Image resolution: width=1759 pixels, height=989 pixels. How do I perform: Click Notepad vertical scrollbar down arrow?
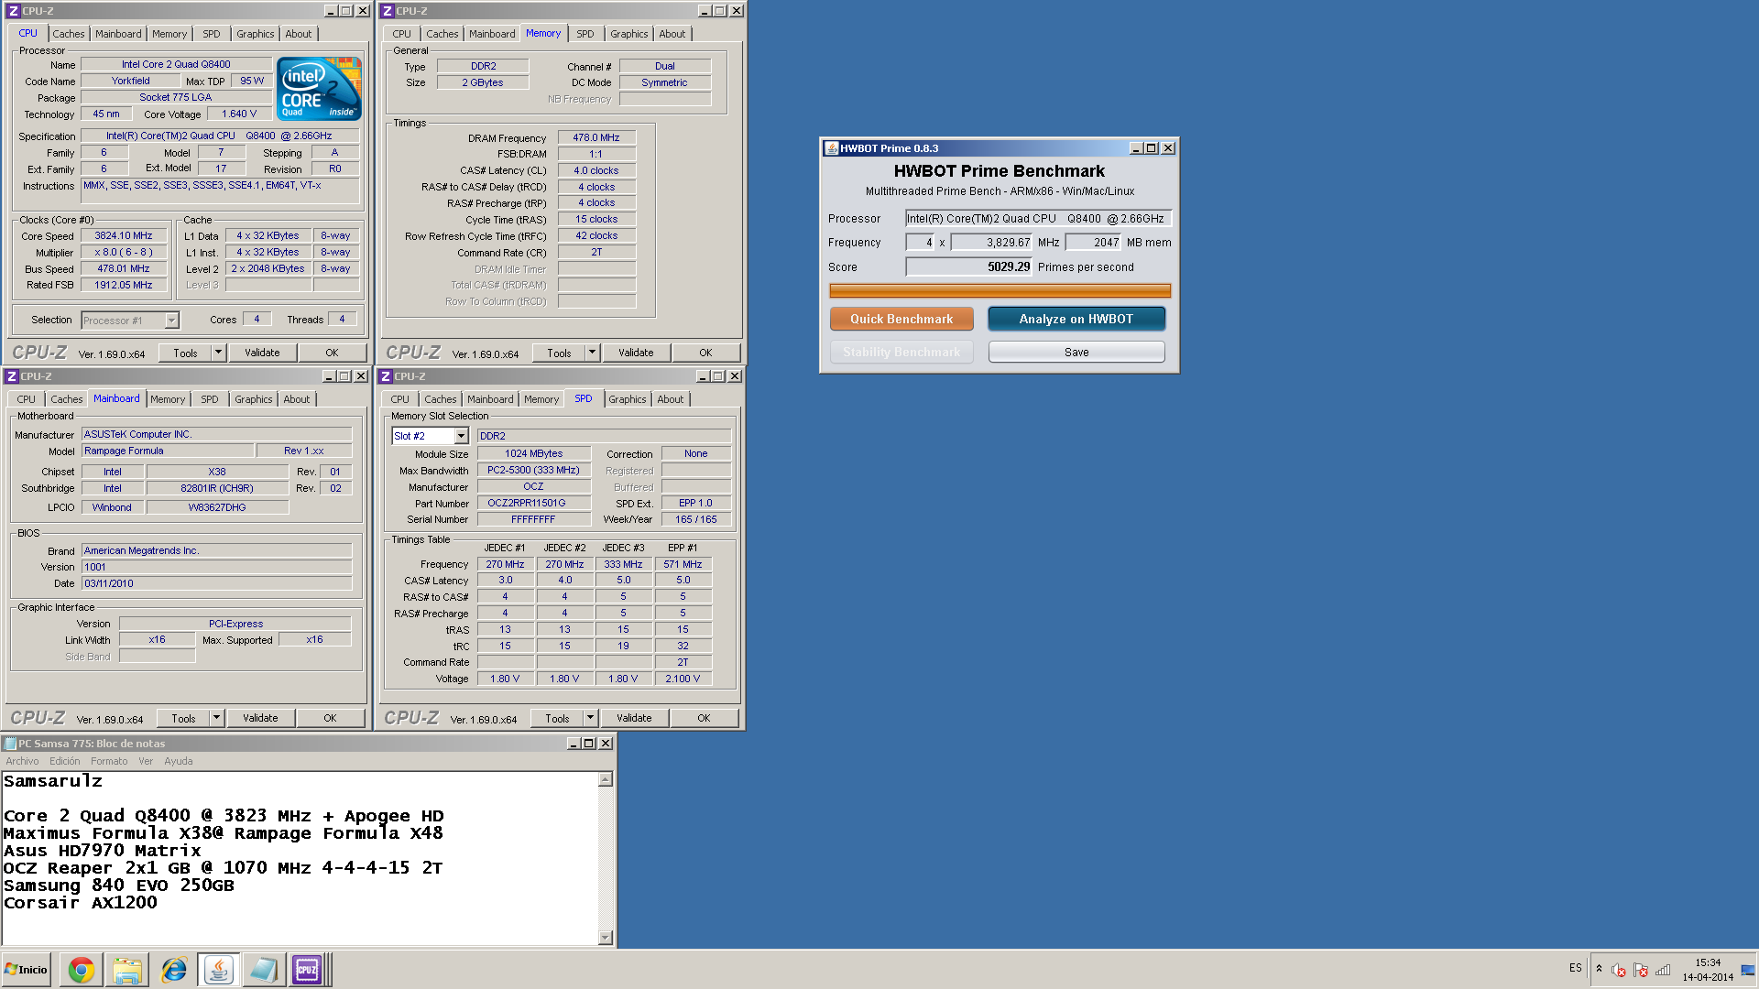point(605,938)
